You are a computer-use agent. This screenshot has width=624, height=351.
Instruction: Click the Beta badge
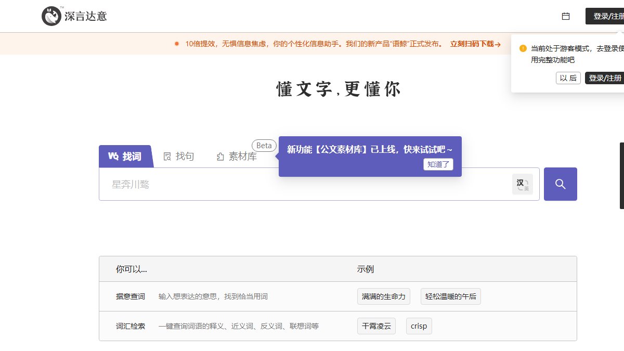coord(264,146)
